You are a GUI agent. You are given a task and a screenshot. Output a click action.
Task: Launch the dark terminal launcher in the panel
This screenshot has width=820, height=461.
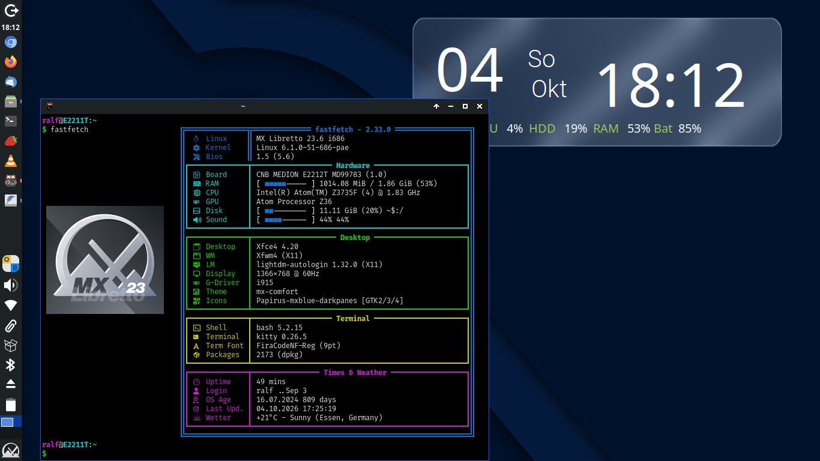pyautogui.click(x=11, y=121)
